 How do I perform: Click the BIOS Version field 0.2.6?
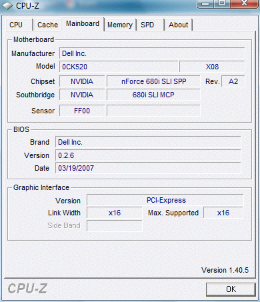pos(148,155)
